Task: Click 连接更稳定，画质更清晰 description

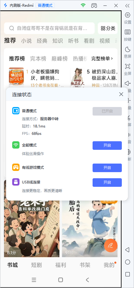Action: [42, 191]
